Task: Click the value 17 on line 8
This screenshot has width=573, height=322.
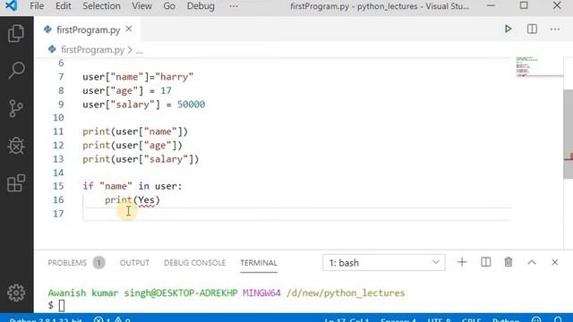Action: [166, 90]
